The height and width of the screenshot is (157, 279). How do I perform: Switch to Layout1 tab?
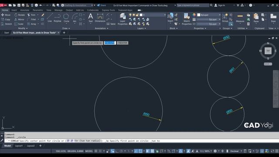point(19,146)
